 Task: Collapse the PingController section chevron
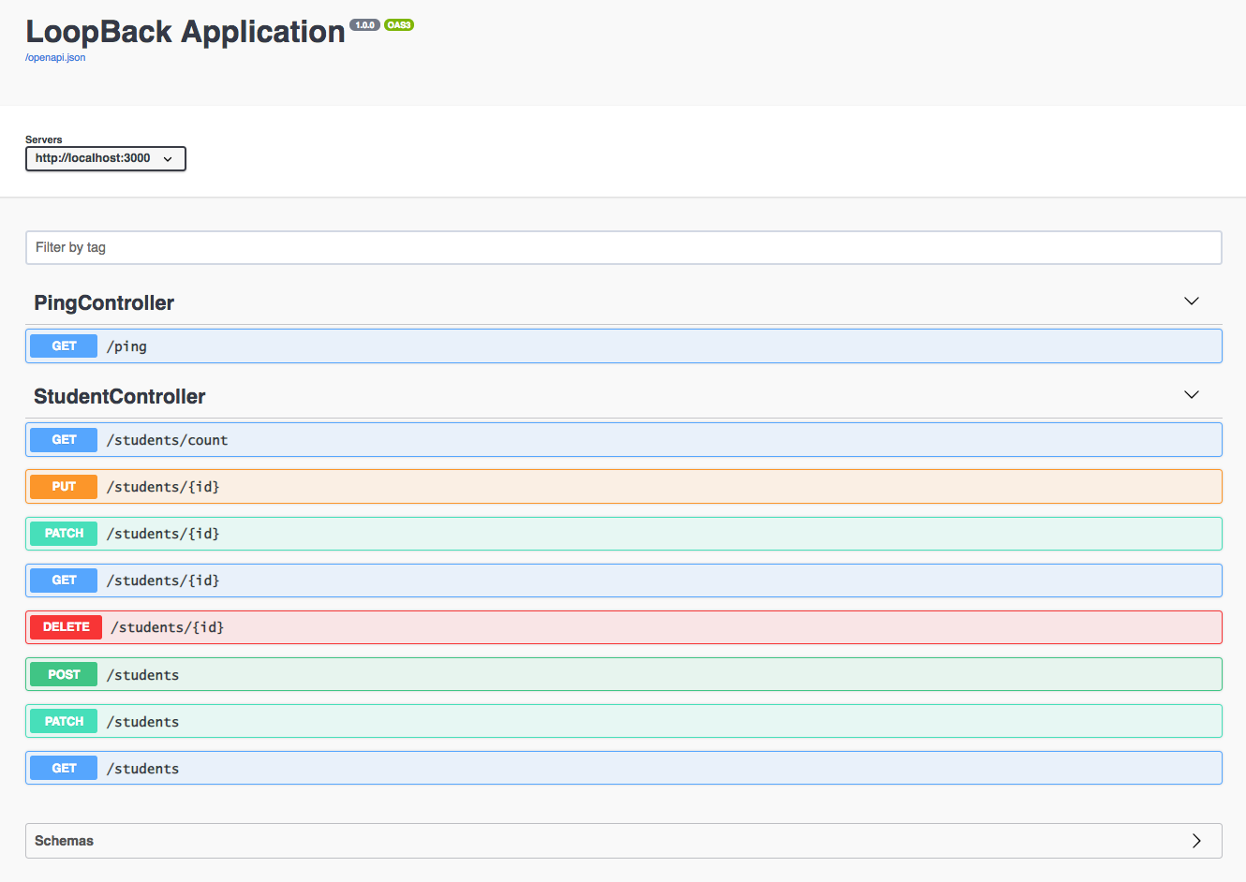[x=1192, y=301]
